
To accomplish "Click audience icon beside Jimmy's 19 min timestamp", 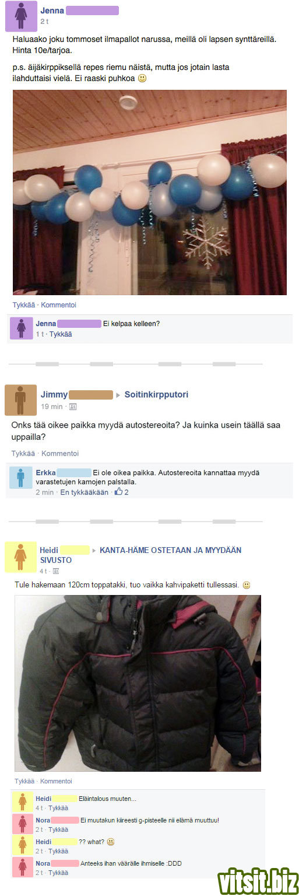I will tap(73, 407).
